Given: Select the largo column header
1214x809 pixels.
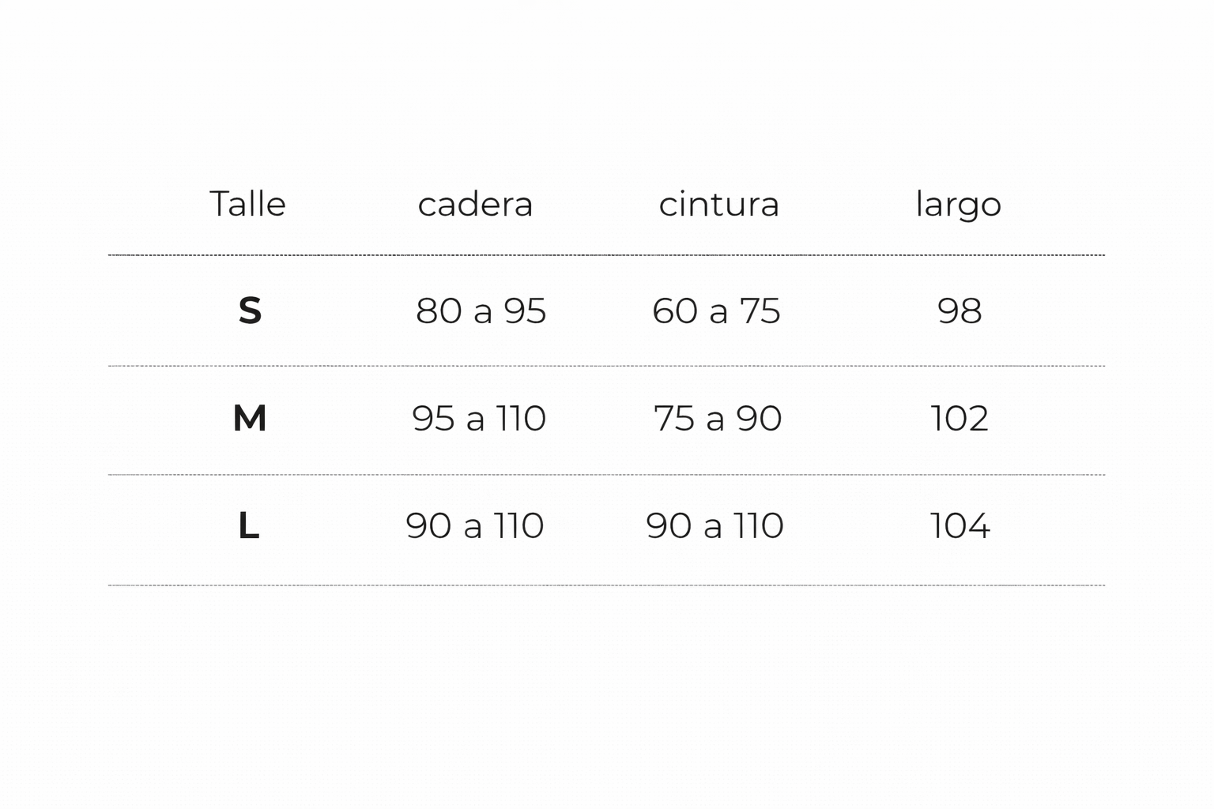Looking at the screenshot, I should point(958,205).
